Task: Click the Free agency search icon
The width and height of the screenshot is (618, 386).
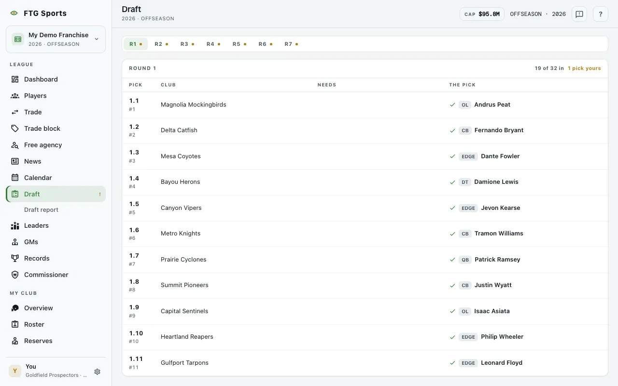Action: (15, 145)
